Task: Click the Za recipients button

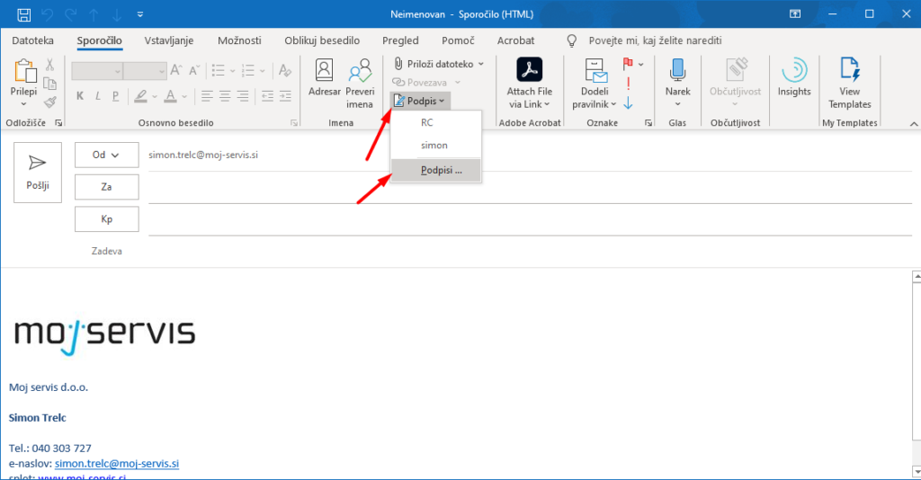Action: [107, 187]
